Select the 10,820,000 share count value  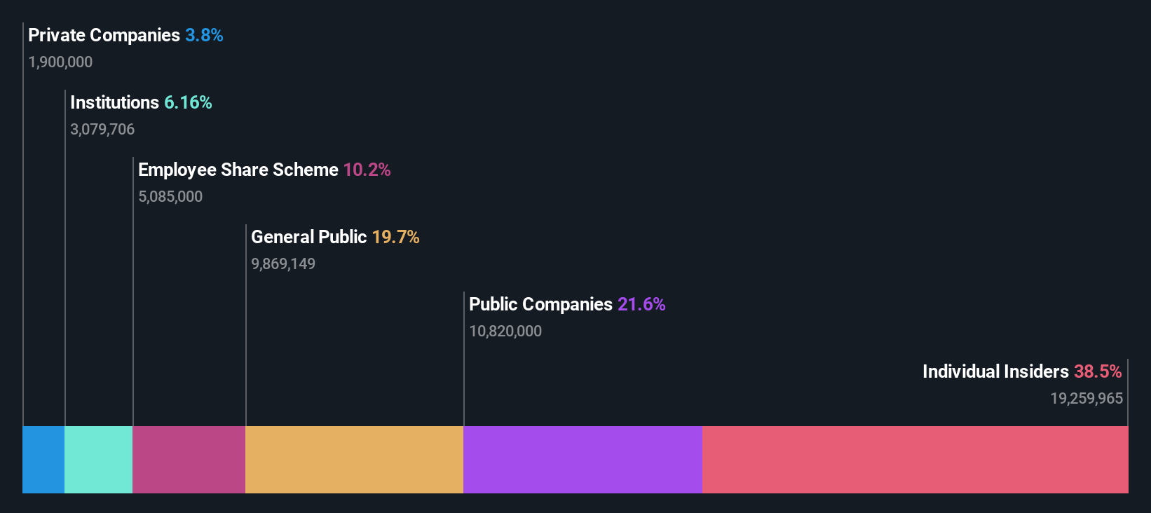pyautogui.click(x=505, y=331)
